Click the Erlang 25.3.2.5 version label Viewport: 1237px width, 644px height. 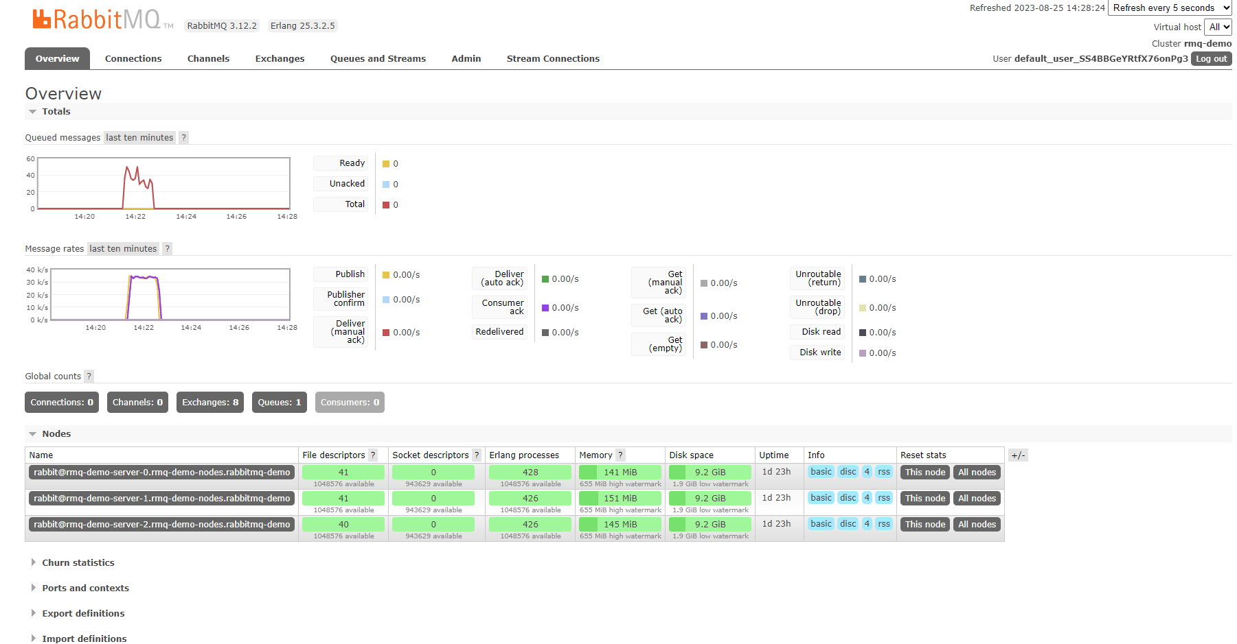[x=302, y=26]
